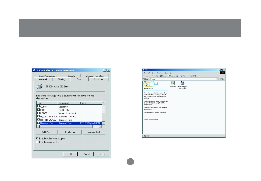Click the help question mark in Properties title
Screen dimensions: 261x181
pos(105,70)
